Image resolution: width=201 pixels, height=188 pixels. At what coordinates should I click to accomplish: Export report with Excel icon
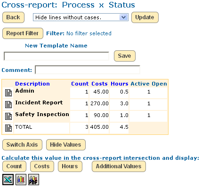pos(8,180)
